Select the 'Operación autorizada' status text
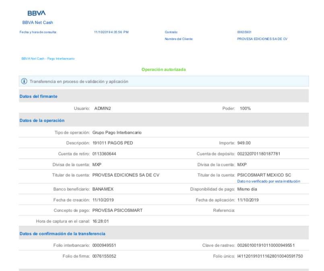324x271 pixels. [x=164, y=69]
